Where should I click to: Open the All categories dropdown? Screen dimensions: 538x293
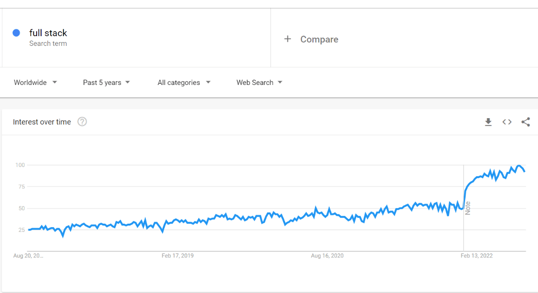pyautogui.click(x=184, y=83)
